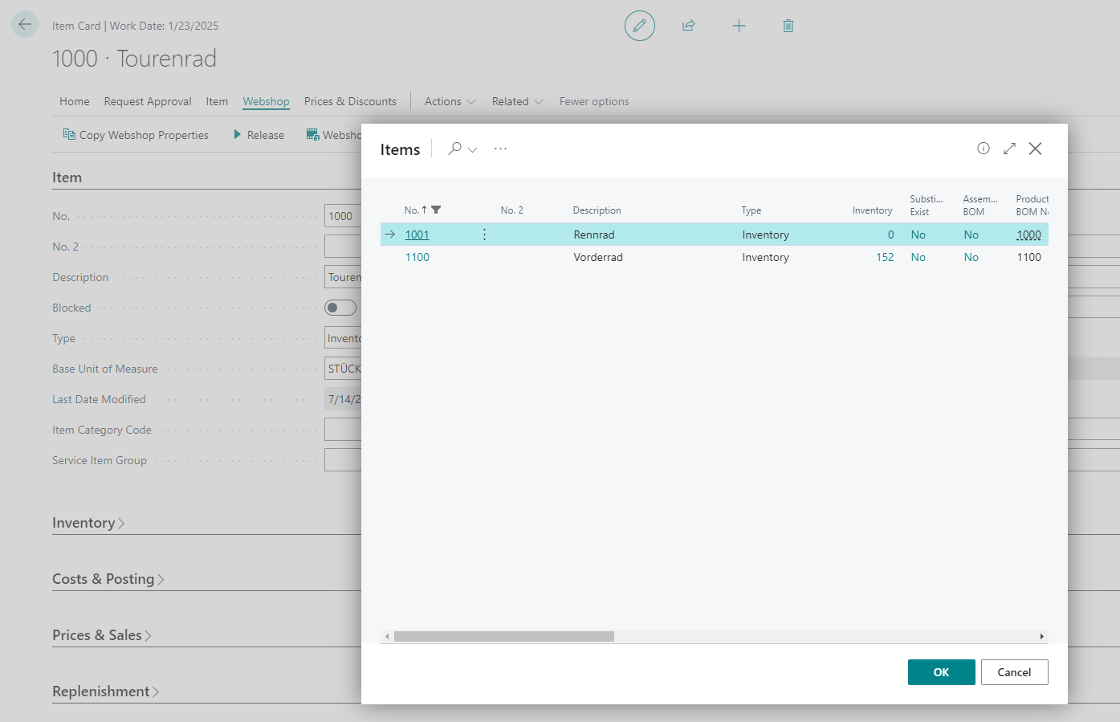This screenshot has width=1120, height=722.
Task: Expand the Costs & Posting section
Action: 108,579
